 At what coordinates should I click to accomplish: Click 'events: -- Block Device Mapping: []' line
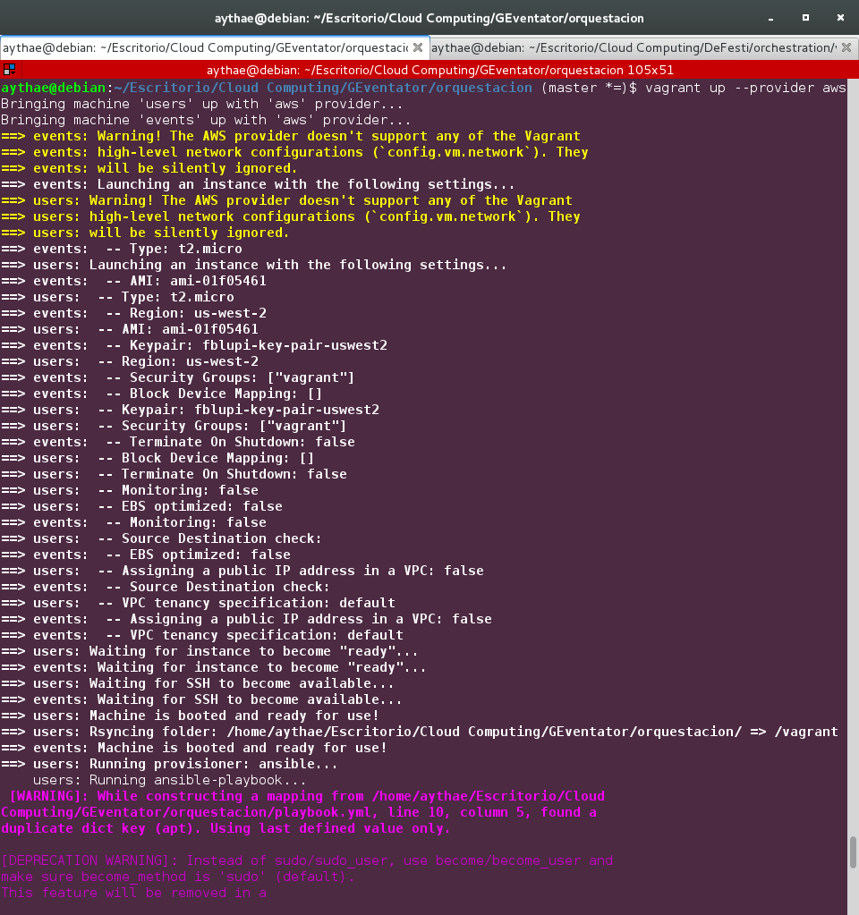tap(162, 394)
